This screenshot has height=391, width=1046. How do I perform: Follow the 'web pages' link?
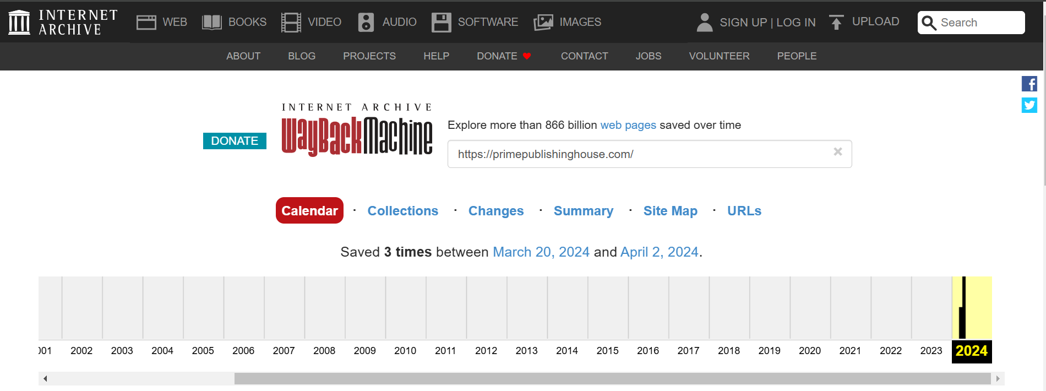(x=628, y=125)
